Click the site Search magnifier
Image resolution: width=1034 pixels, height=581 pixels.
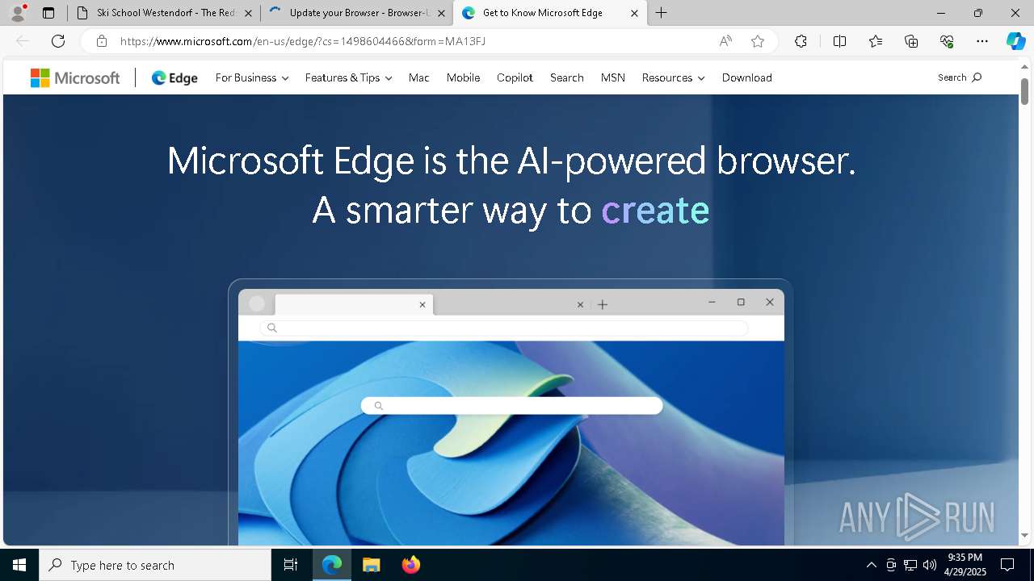pyautogui.click(x=960, y=77)
